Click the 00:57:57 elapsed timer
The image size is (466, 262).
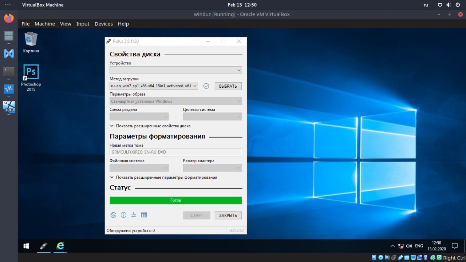[237, 231]
